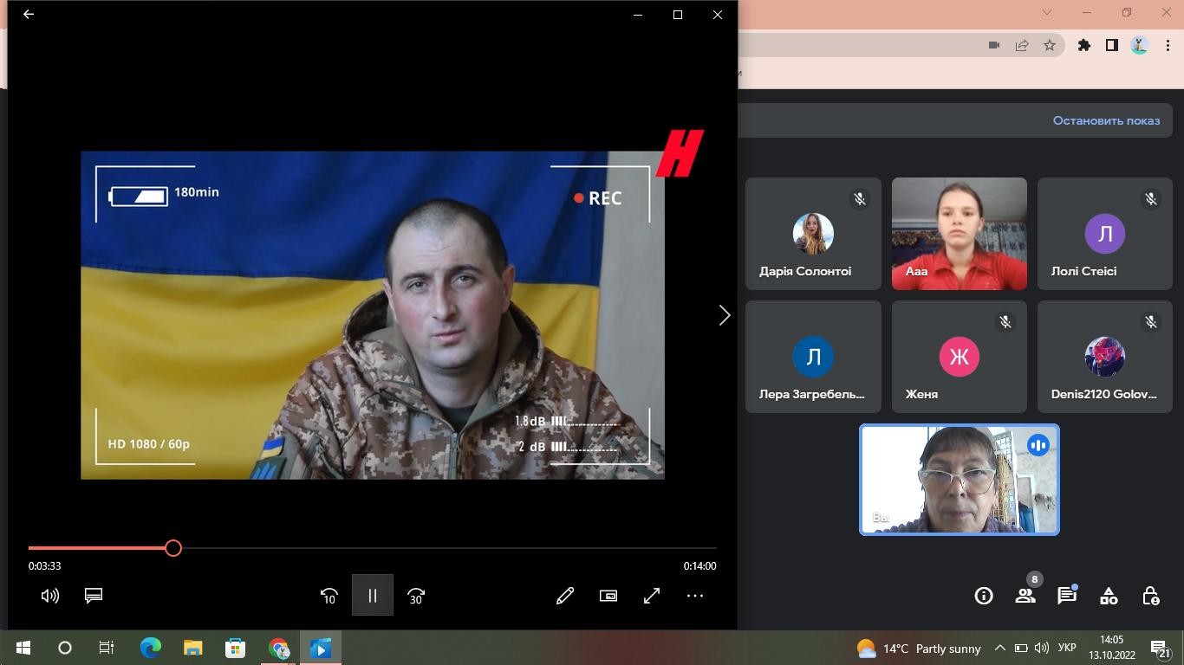Open the meeting details info icon

click(x=984, y=596)
